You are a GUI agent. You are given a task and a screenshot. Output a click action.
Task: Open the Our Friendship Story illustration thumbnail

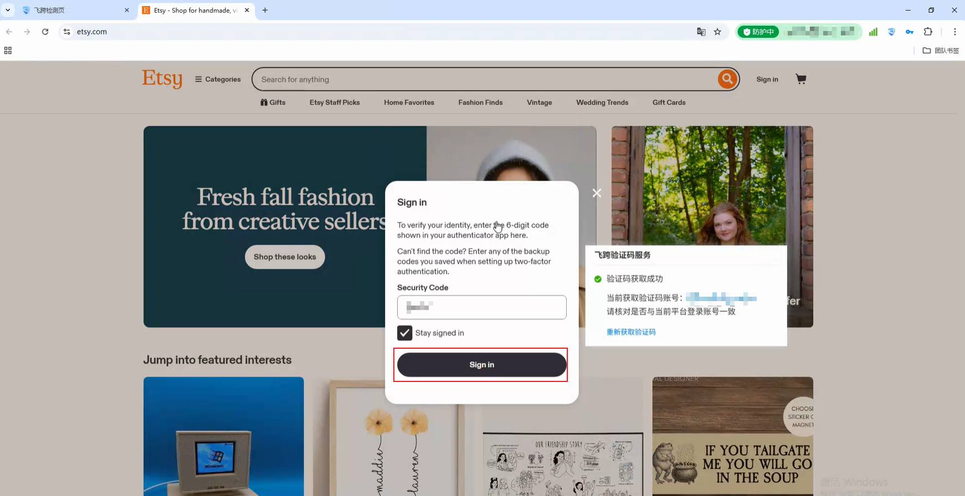point(563,436)
